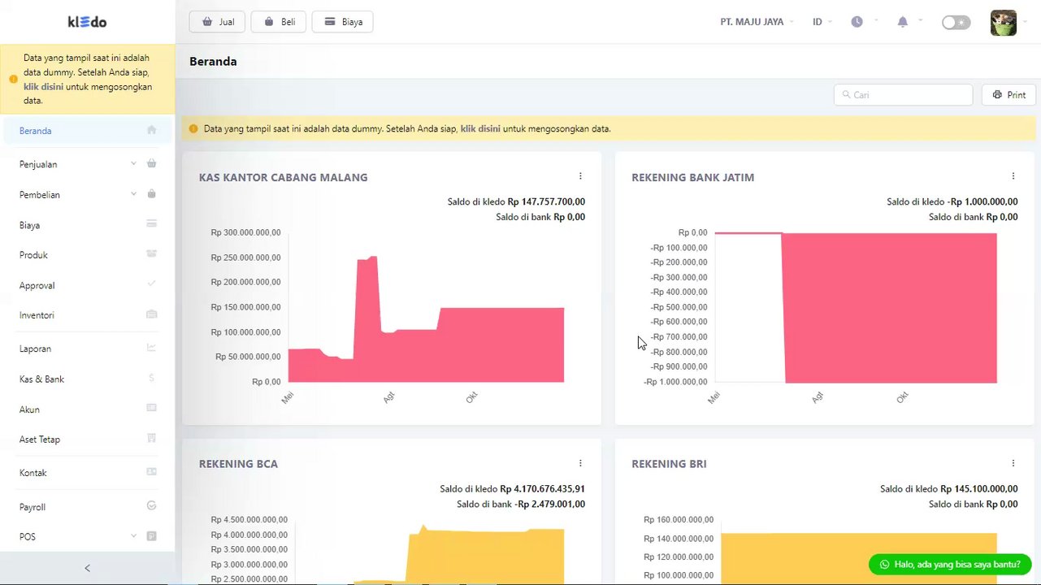Click the Penjualan basket icon in sidebar
Image resolution: width=1041 pixels, height=585 pixels.
tap(151, 163)
